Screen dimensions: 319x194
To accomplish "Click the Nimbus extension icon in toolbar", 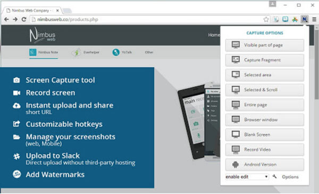I will 304,19.
